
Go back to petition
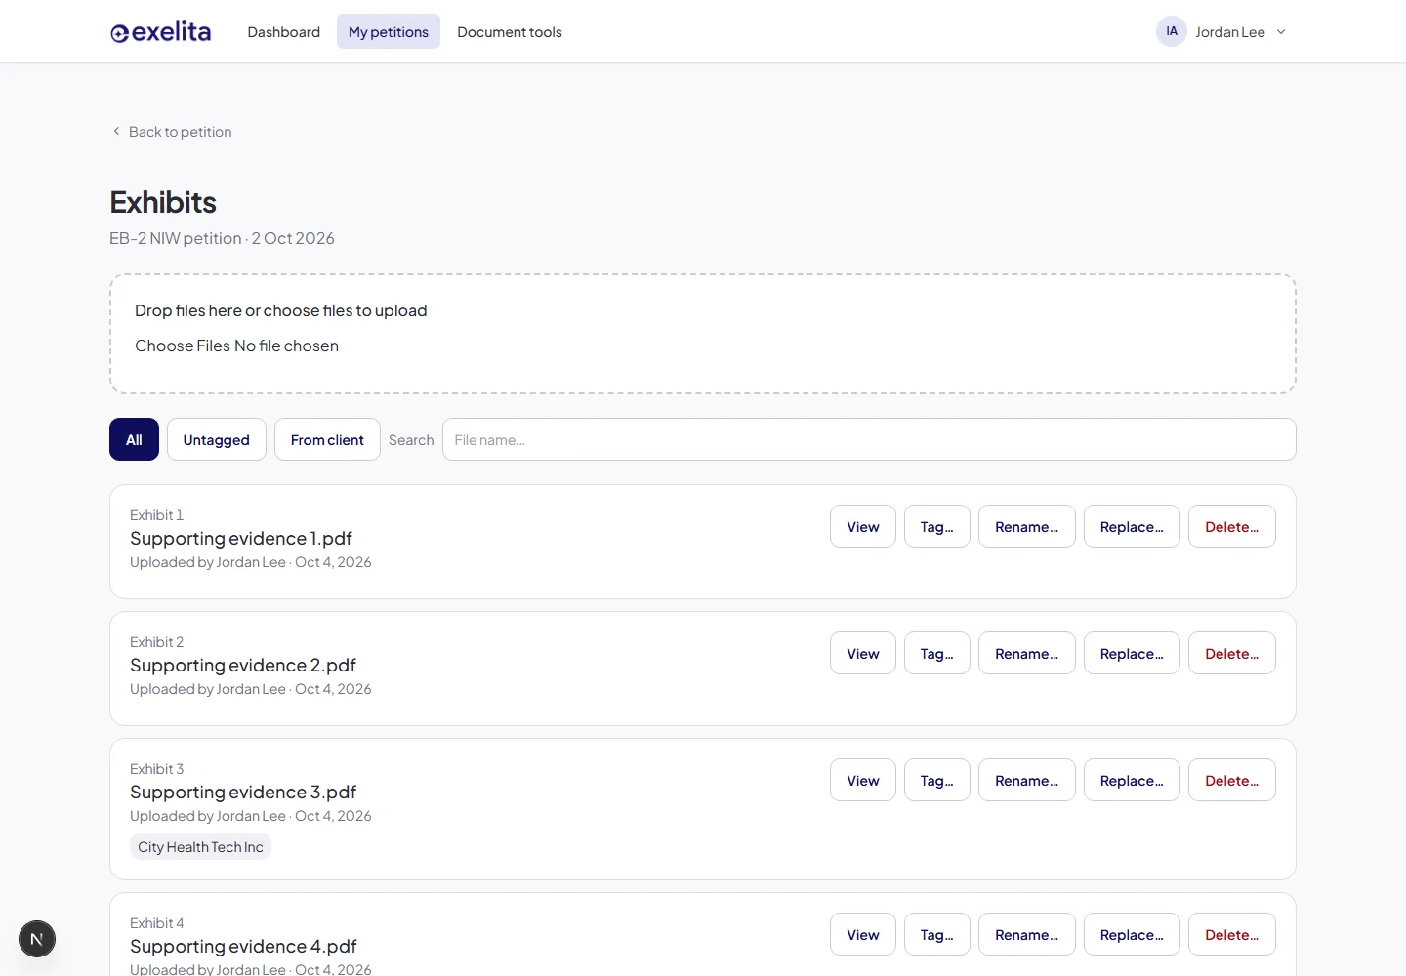coord(172,132)
